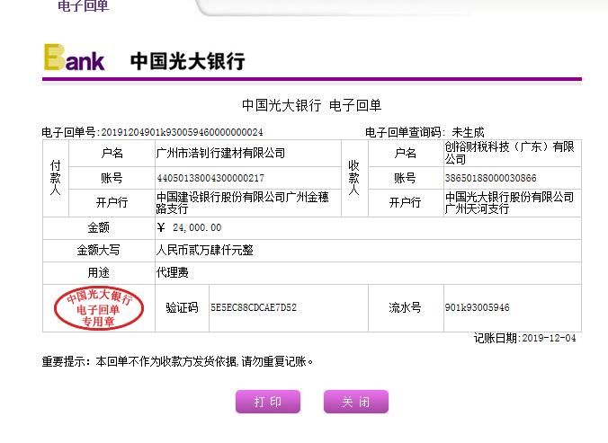Click the 中国光大银行 header title
The height and width of the screenshot is (443, 608).
tap(188, 61)
